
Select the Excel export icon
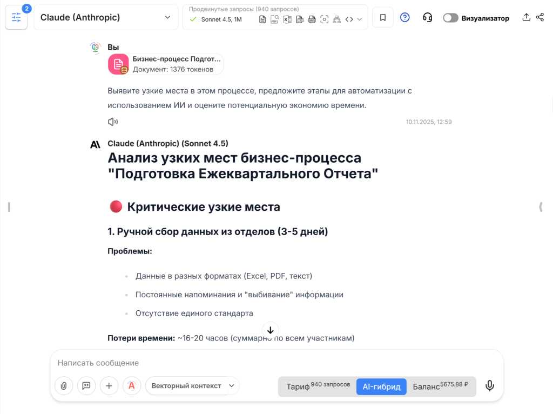point(287,19)
